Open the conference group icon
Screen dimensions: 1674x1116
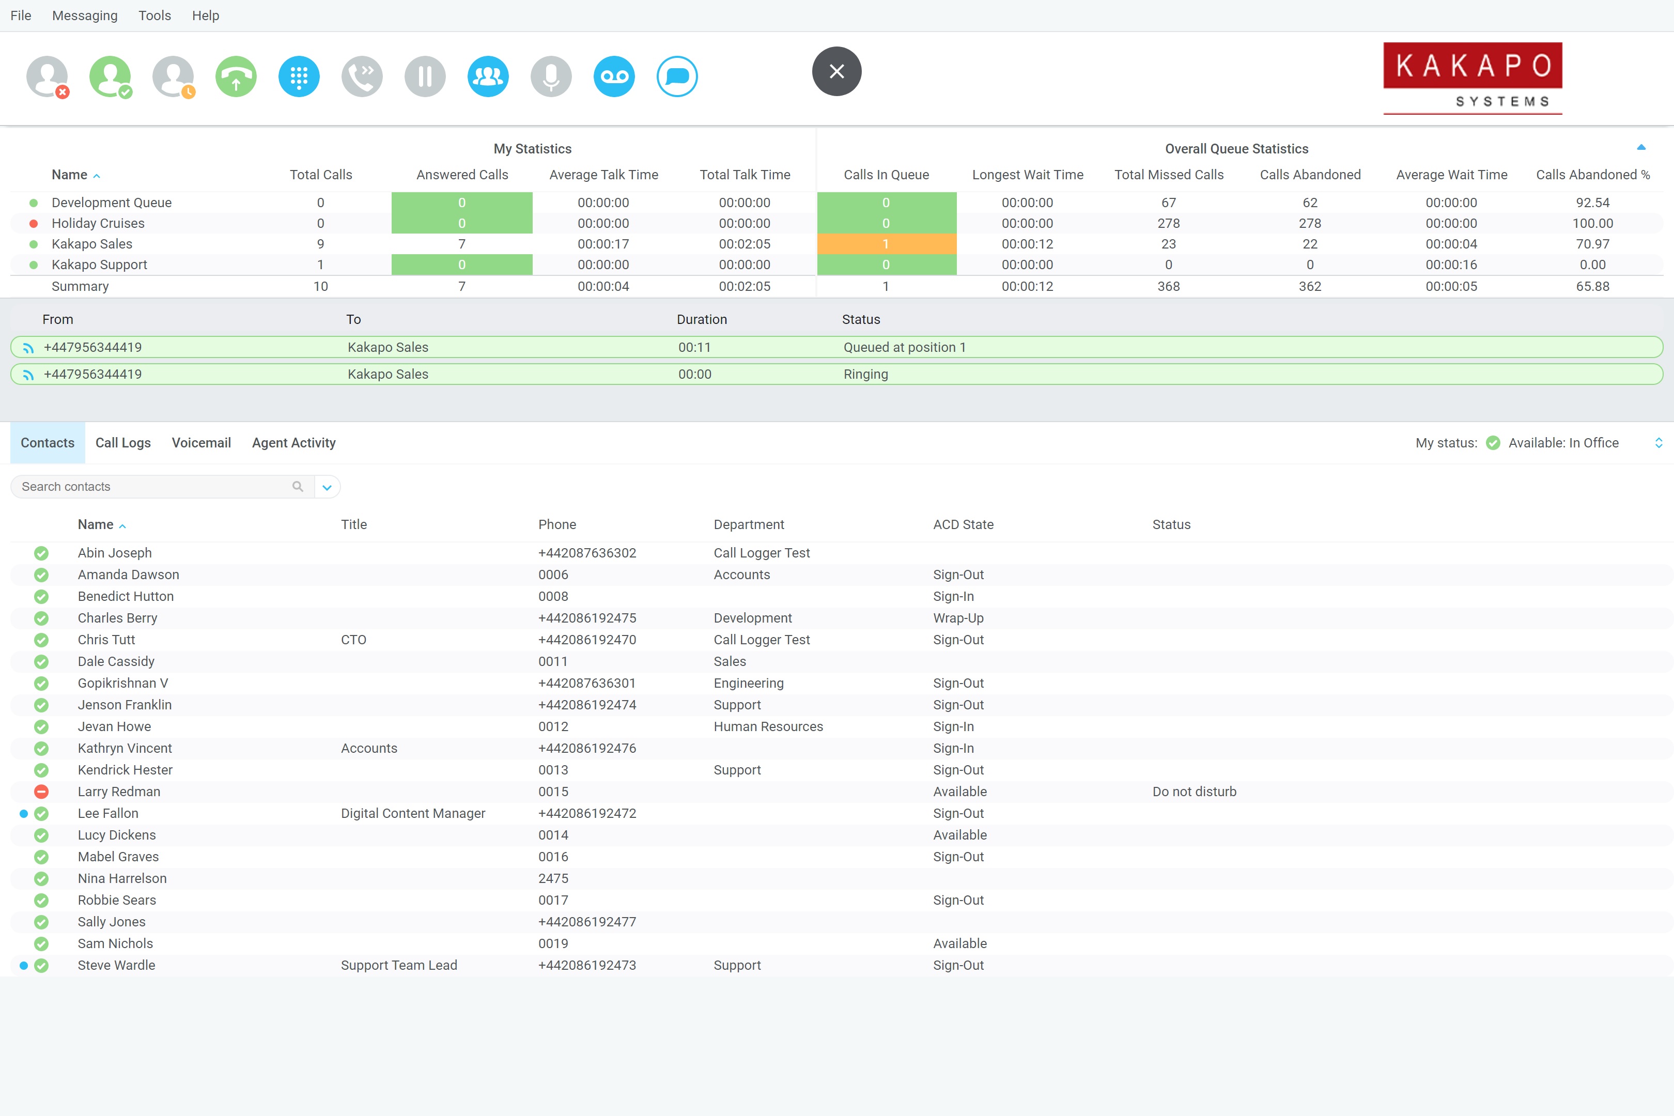pos(488,76)
